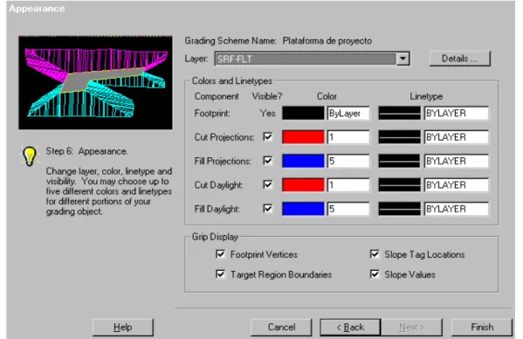Click the Cut Daylight color number field
523x339 pixels.
(x=348, y=185)
